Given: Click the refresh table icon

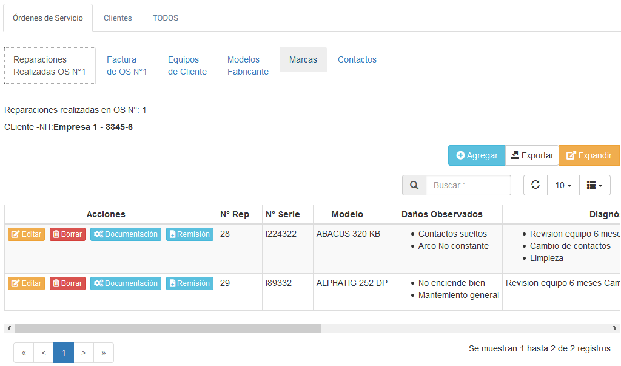Looking at the screenshot, I should (x=535, y=185).
